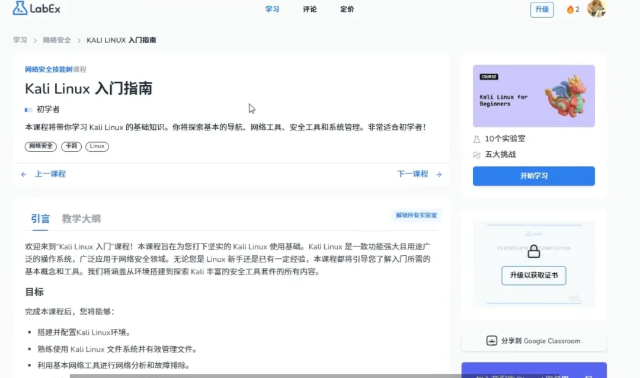This screenshot has width=640, height=378.
Task: Click the challenge icon beside 五大挑战
Action: (476, 155)
